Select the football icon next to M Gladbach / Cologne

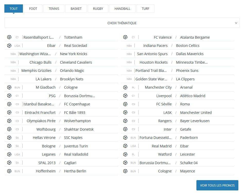click(x=9, y=87)
